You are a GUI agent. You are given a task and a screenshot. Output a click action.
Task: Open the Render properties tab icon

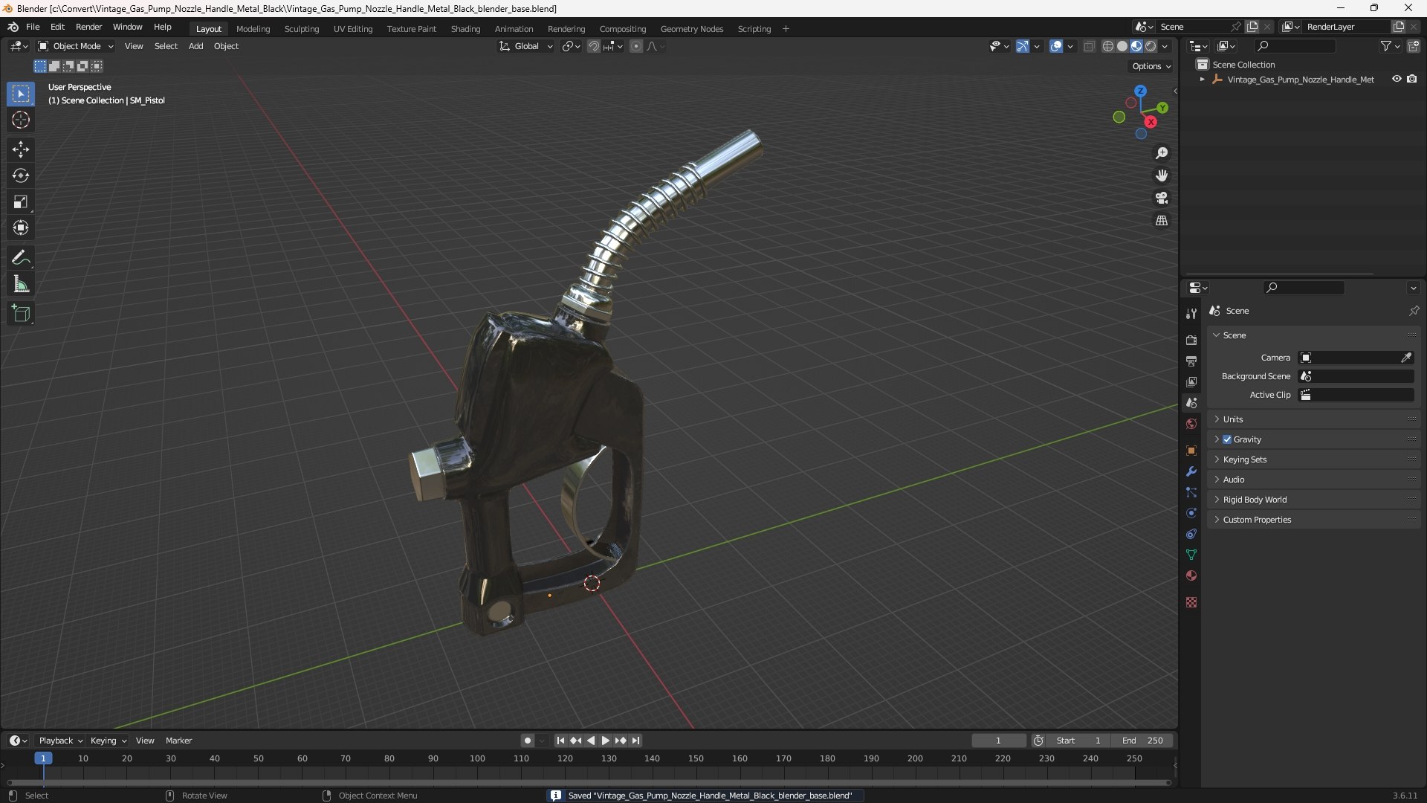pyautogui.click(x=1191, y=340)
